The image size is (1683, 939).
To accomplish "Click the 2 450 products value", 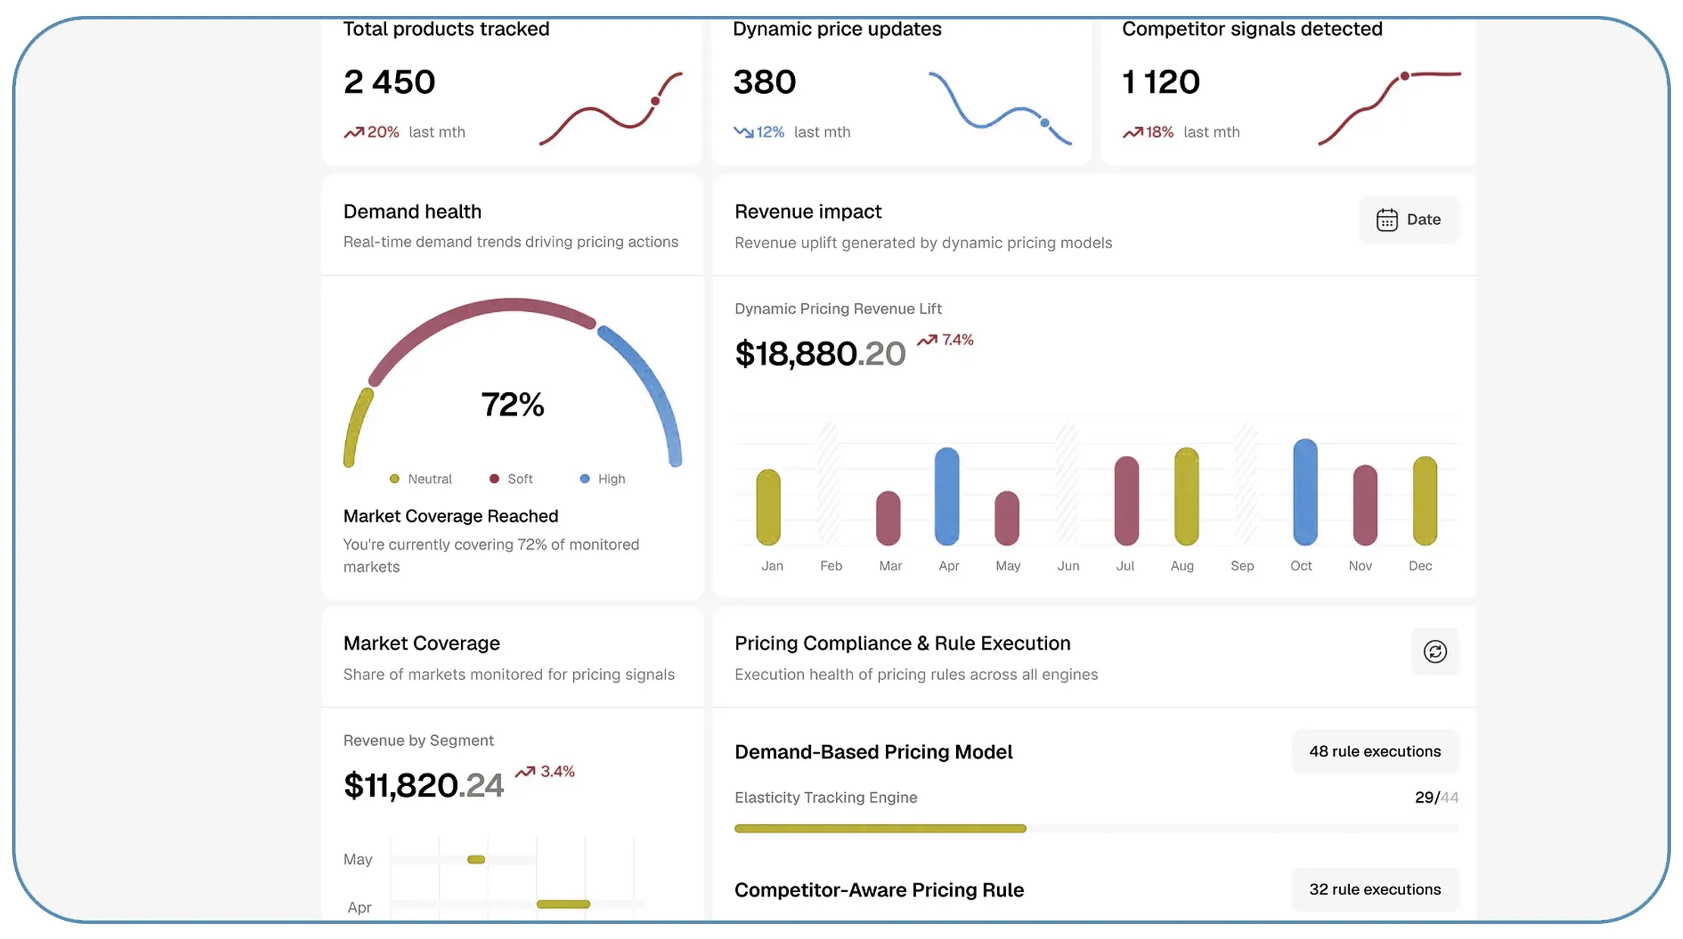I will click(389, 82).
